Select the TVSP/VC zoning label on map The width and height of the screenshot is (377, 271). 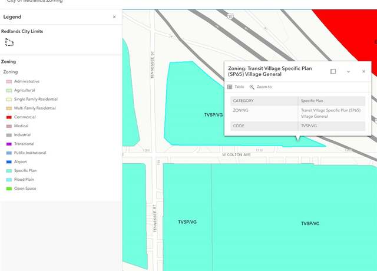click(310, 224)
